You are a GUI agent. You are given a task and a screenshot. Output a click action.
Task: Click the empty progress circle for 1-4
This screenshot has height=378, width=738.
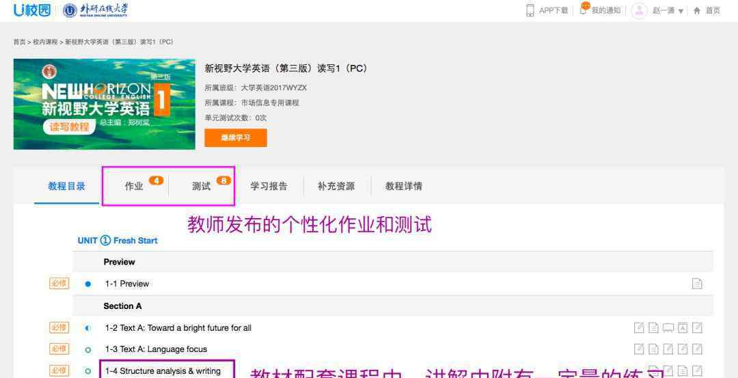coord(88,371)
